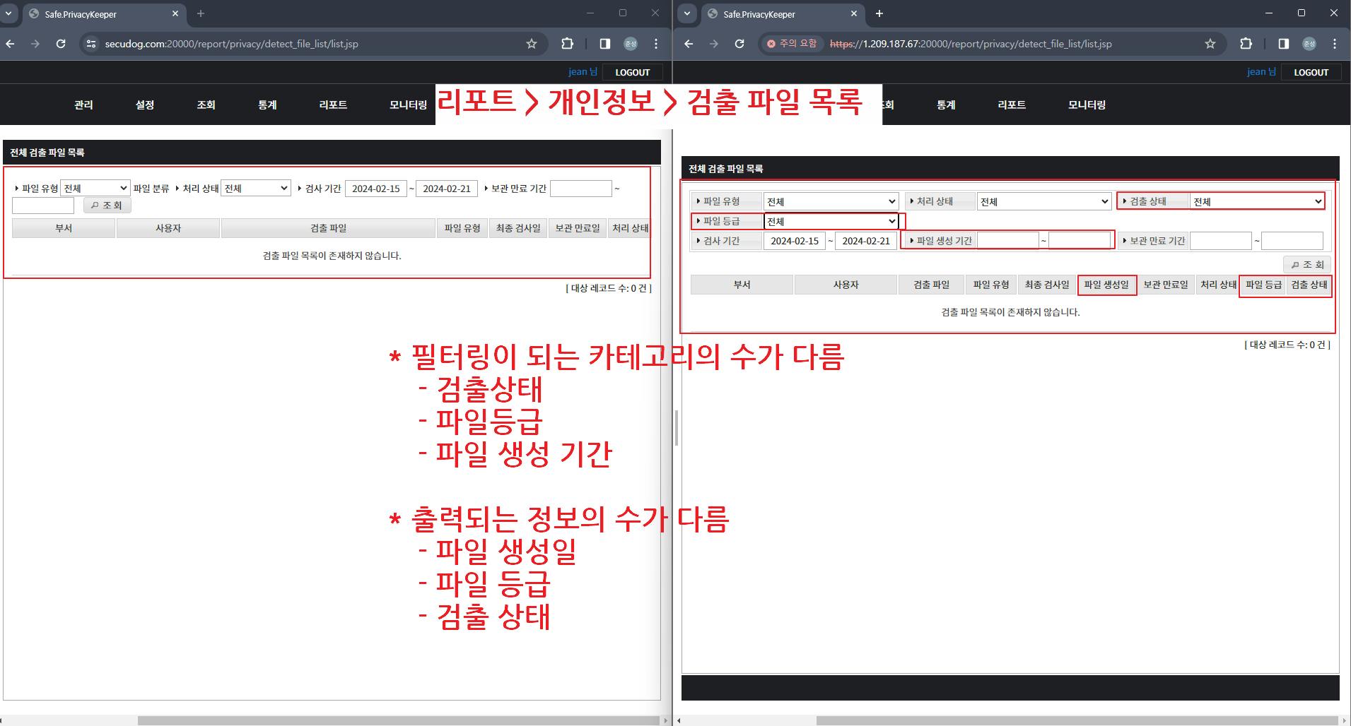
Task: Toggle side panel icon in right browser
Action: pyautogui.click(x=1284, y=44)
